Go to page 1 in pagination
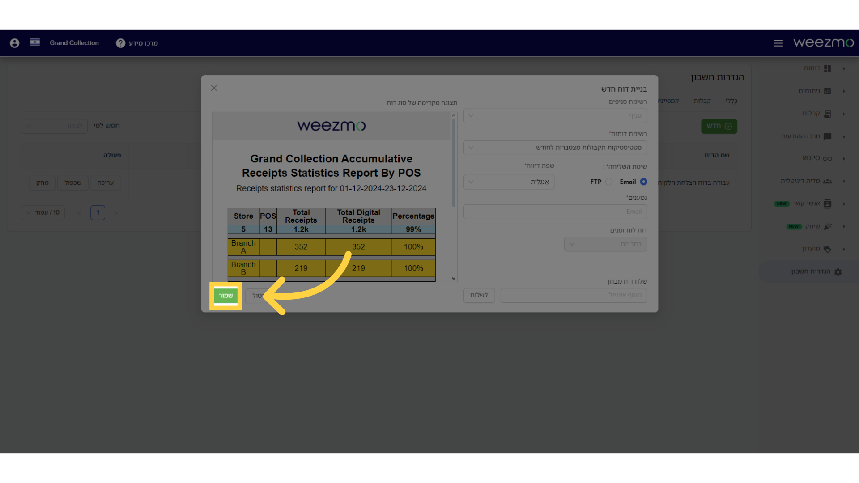The height and width of the screenshot is (483, 859). (98, 212)
